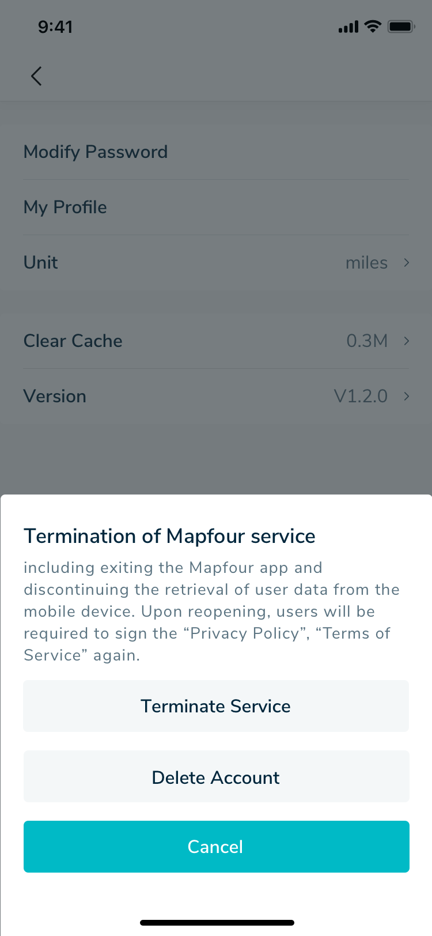Expand the Clear Cache row chevron
The height and width of the screenshot is (936, 432).
407,341
